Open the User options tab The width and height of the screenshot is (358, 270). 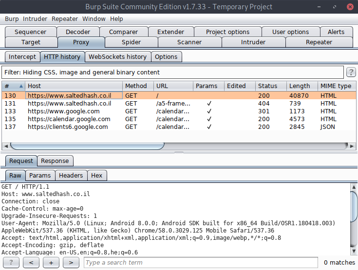[290, 32]
